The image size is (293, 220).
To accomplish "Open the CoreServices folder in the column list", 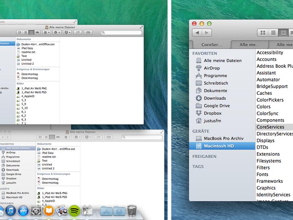I will [x=274, y=127].
